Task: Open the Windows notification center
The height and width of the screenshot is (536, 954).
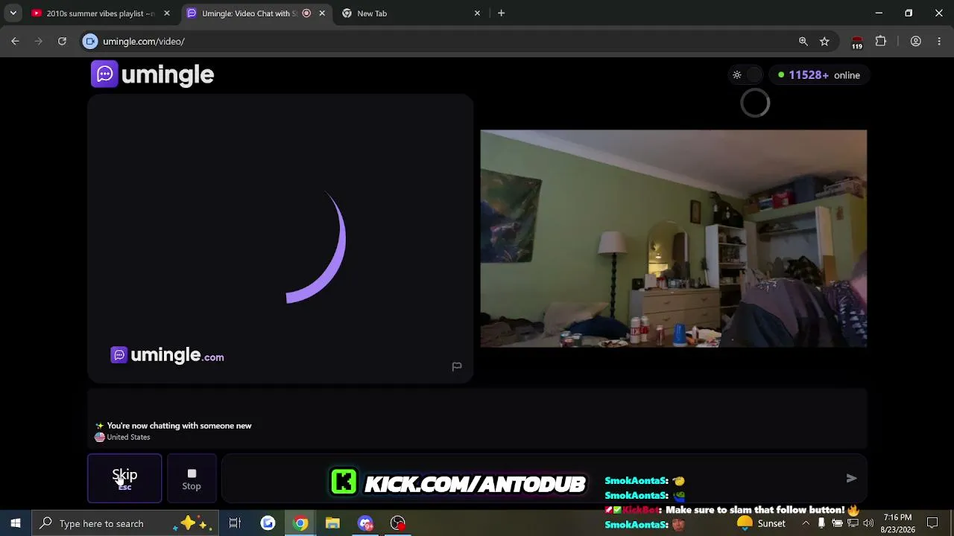Action: tap(932, 523)
